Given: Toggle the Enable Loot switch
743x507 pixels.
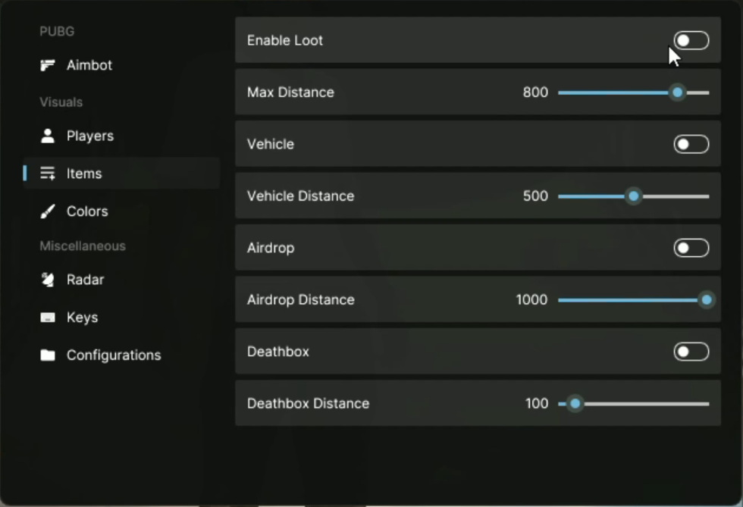Looking at the screenshot, I should tap(691, 40).
